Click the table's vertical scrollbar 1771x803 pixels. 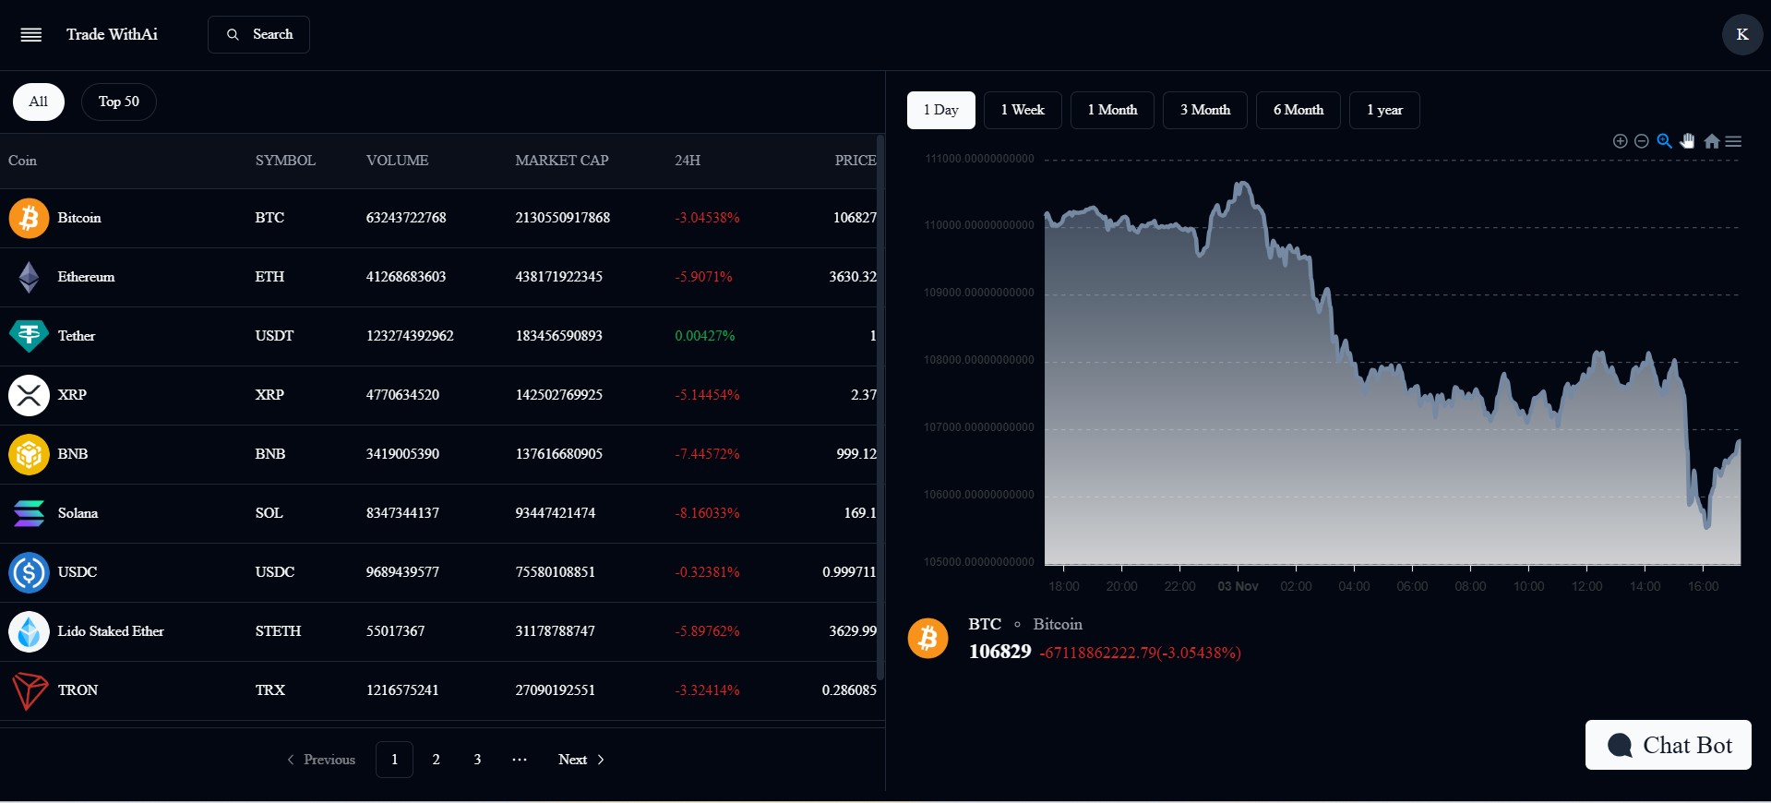(x=880, y=406)
